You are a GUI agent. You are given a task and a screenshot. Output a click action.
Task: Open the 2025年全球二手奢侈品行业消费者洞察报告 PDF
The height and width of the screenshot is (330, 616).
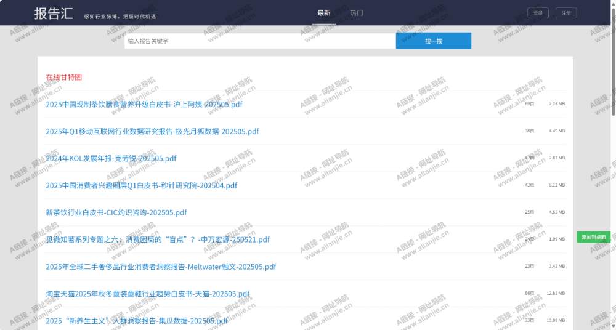tap(161, 267)
